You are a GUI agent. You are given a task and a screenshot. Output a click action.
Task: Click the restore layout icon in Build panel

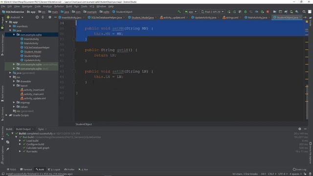point(8,142)
